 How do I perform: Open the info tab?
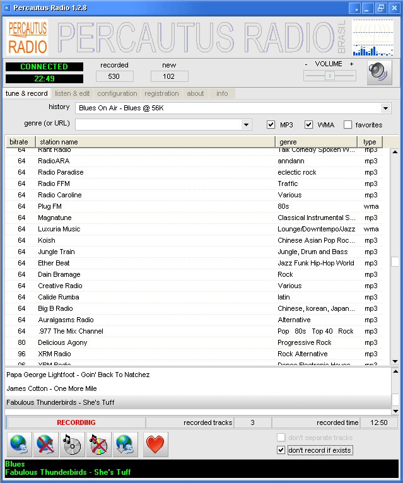coord(222,93)
